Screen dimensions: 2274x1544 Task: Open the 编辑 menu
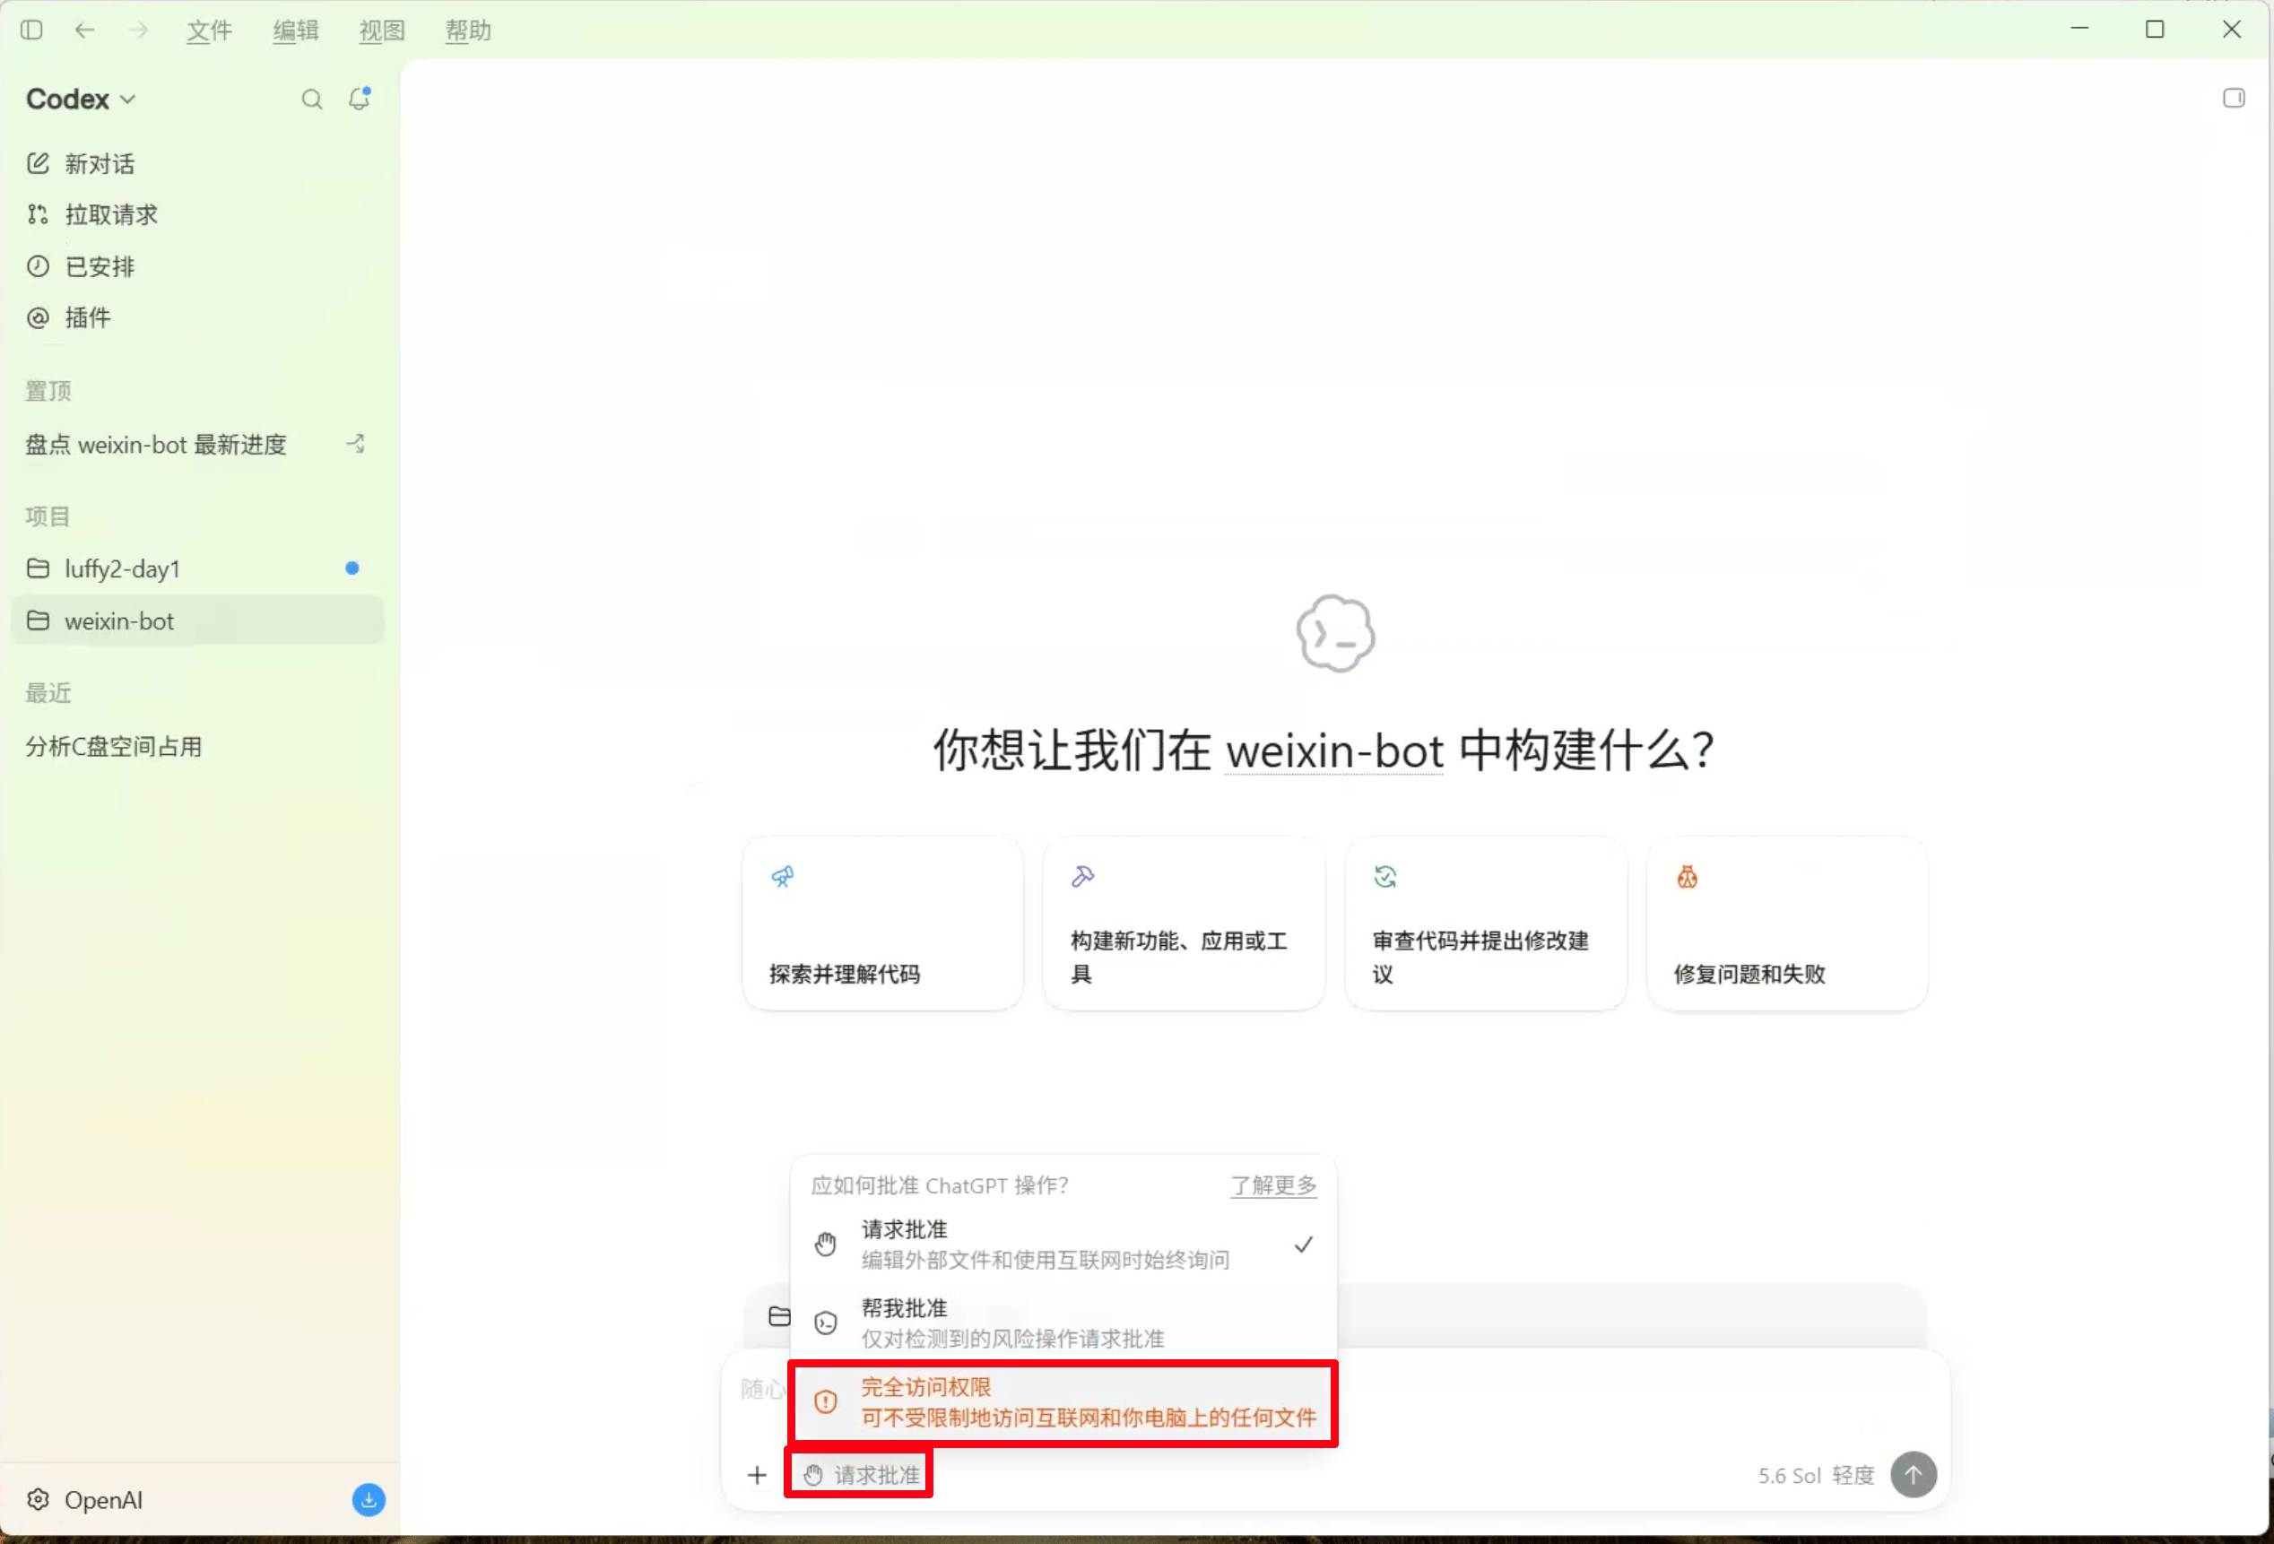click(296, 30)
